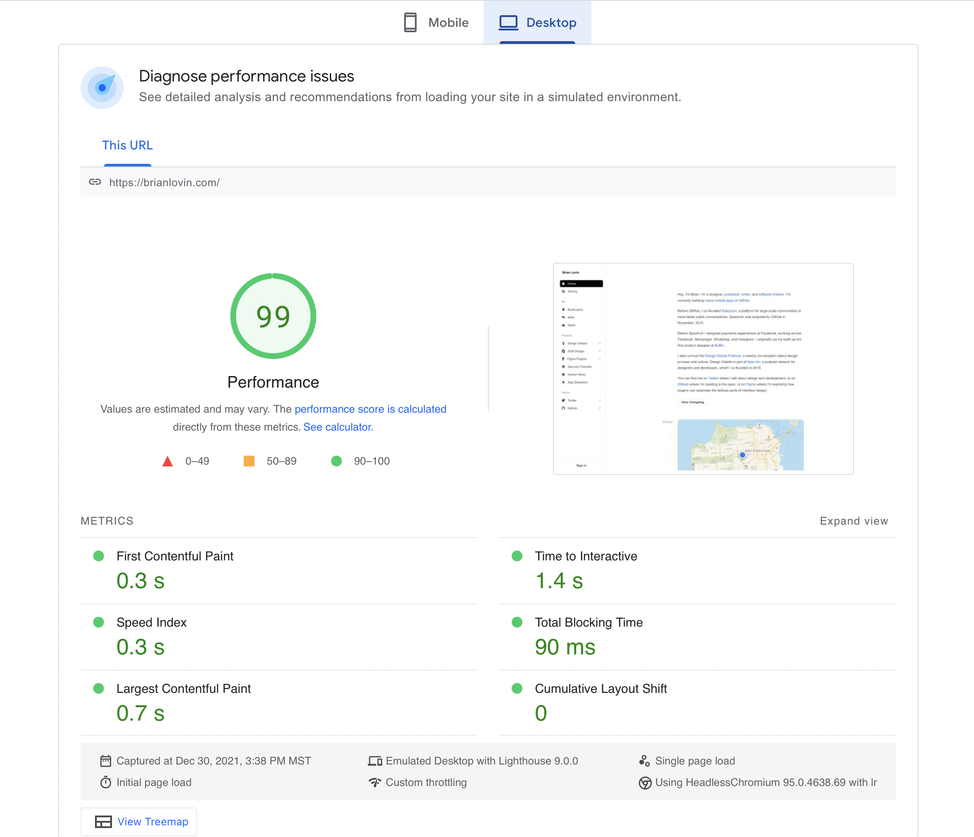Click the desktop laptop icon
The height and width of the screenshot is (837, 974).
click(x=508, y=22)
